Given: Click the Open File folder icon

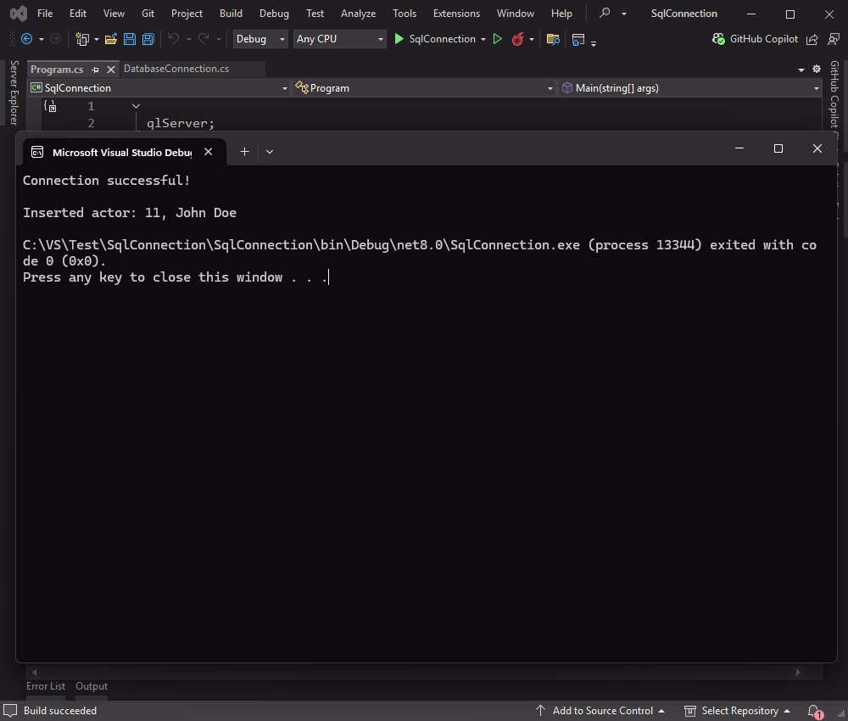Looking at the screenshot, I should (x=111, y=39).
